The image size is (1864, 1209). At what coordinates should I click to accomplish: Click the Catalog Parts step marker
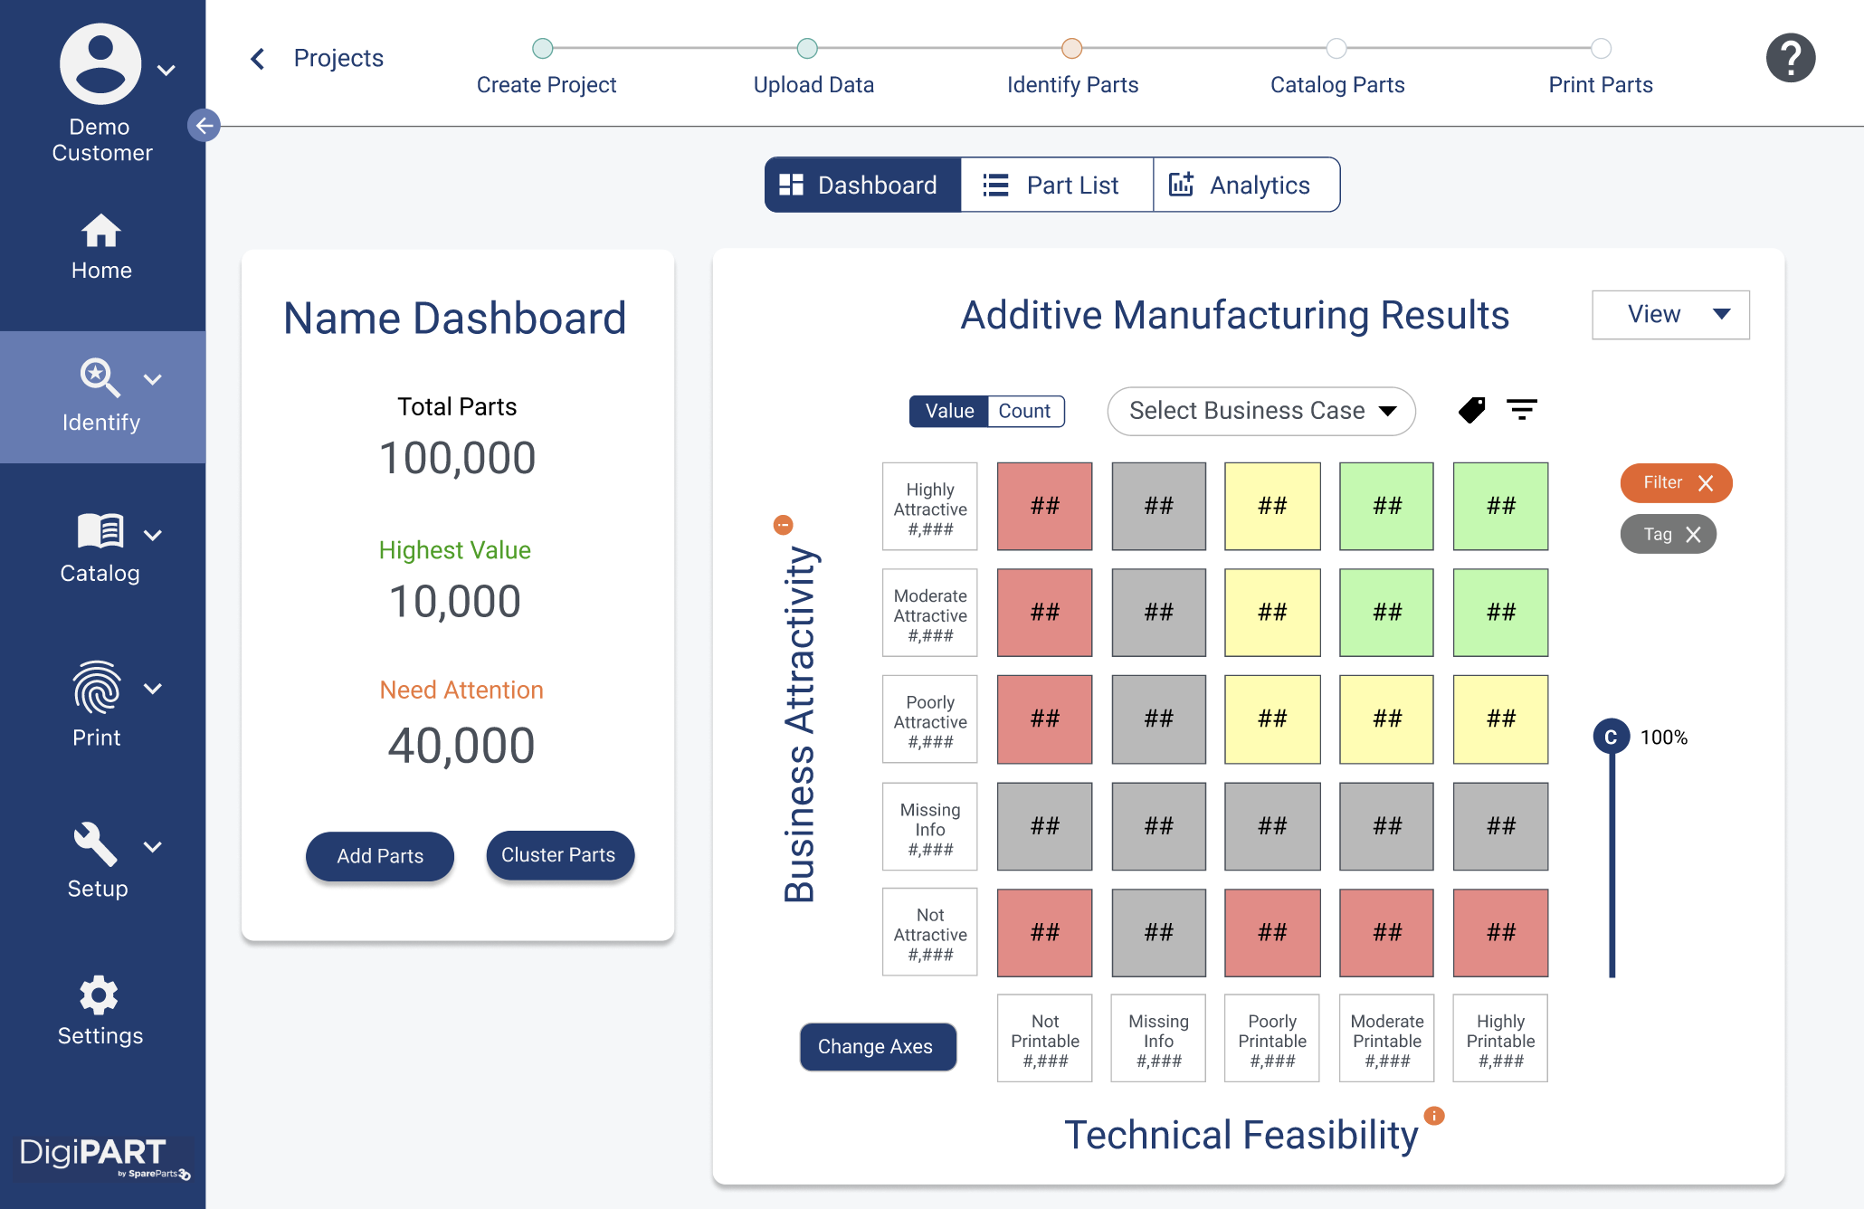pyautogui.click(x=1336, y=48)
